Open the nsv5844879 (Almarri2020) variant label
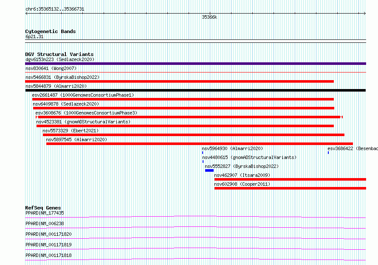 (x=56, y=86)
